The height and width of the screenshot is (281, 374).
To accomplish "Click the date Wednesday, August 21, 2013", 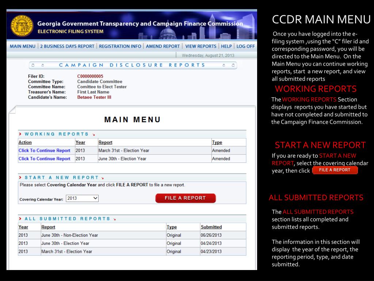I will (x=208, y=56).
